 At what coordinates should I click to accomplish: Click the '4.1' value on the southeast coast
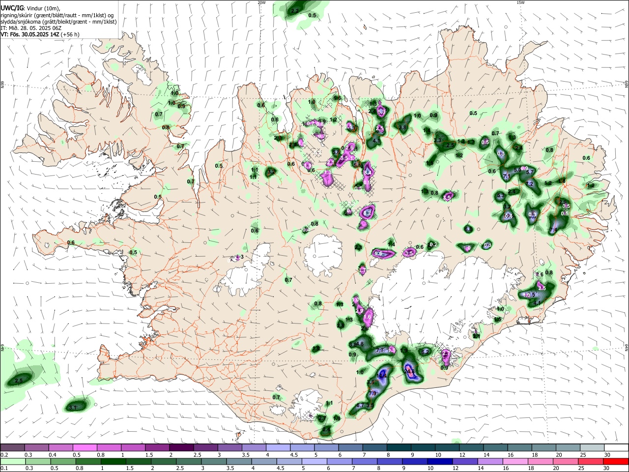coord(537,303)
